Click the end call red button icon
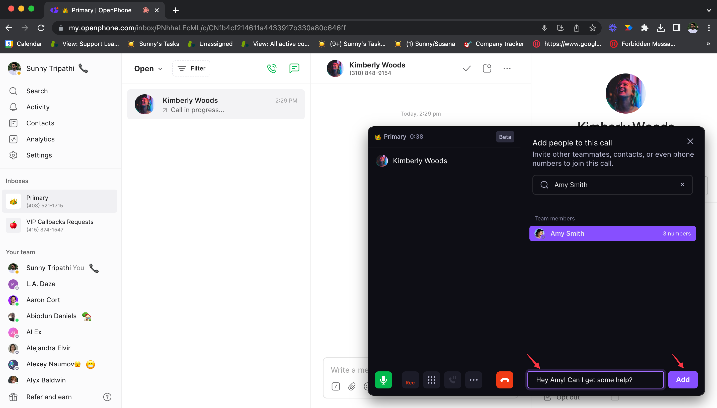717x408 pixels. click(505, 379)
